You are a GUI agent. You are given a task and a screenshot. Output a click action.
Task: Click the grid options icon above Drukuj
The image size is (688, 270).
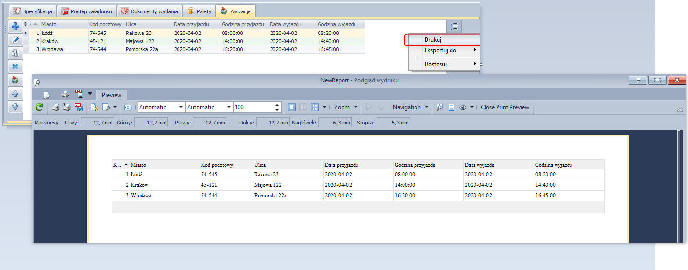(x=454, y=26)
